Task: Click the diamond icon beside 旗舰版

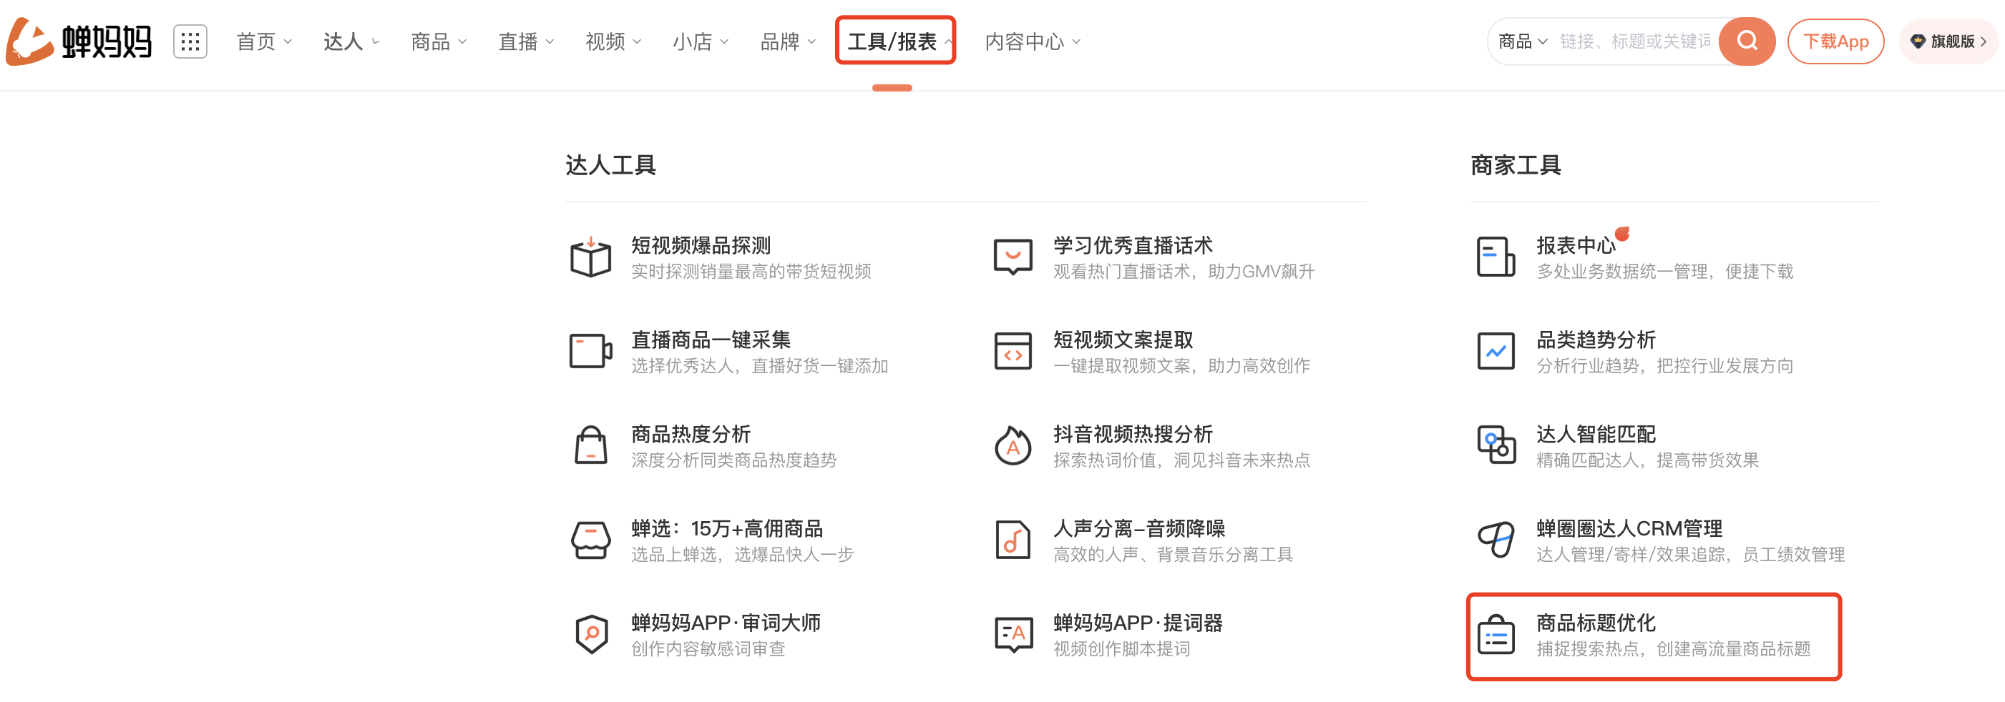Action: pyautogui.click(x=1918, y=41)
